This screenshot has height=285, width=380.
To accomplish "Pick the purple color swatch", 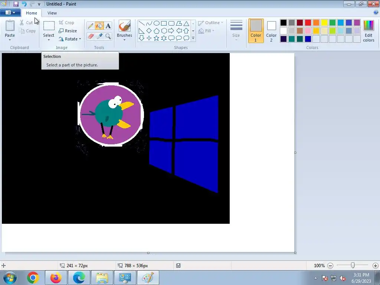I will click(357, 23).
